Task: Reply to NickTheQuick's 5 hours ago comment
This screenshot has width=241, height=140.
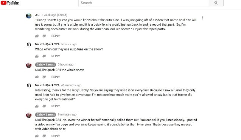Action: click(x=56, y=56)
